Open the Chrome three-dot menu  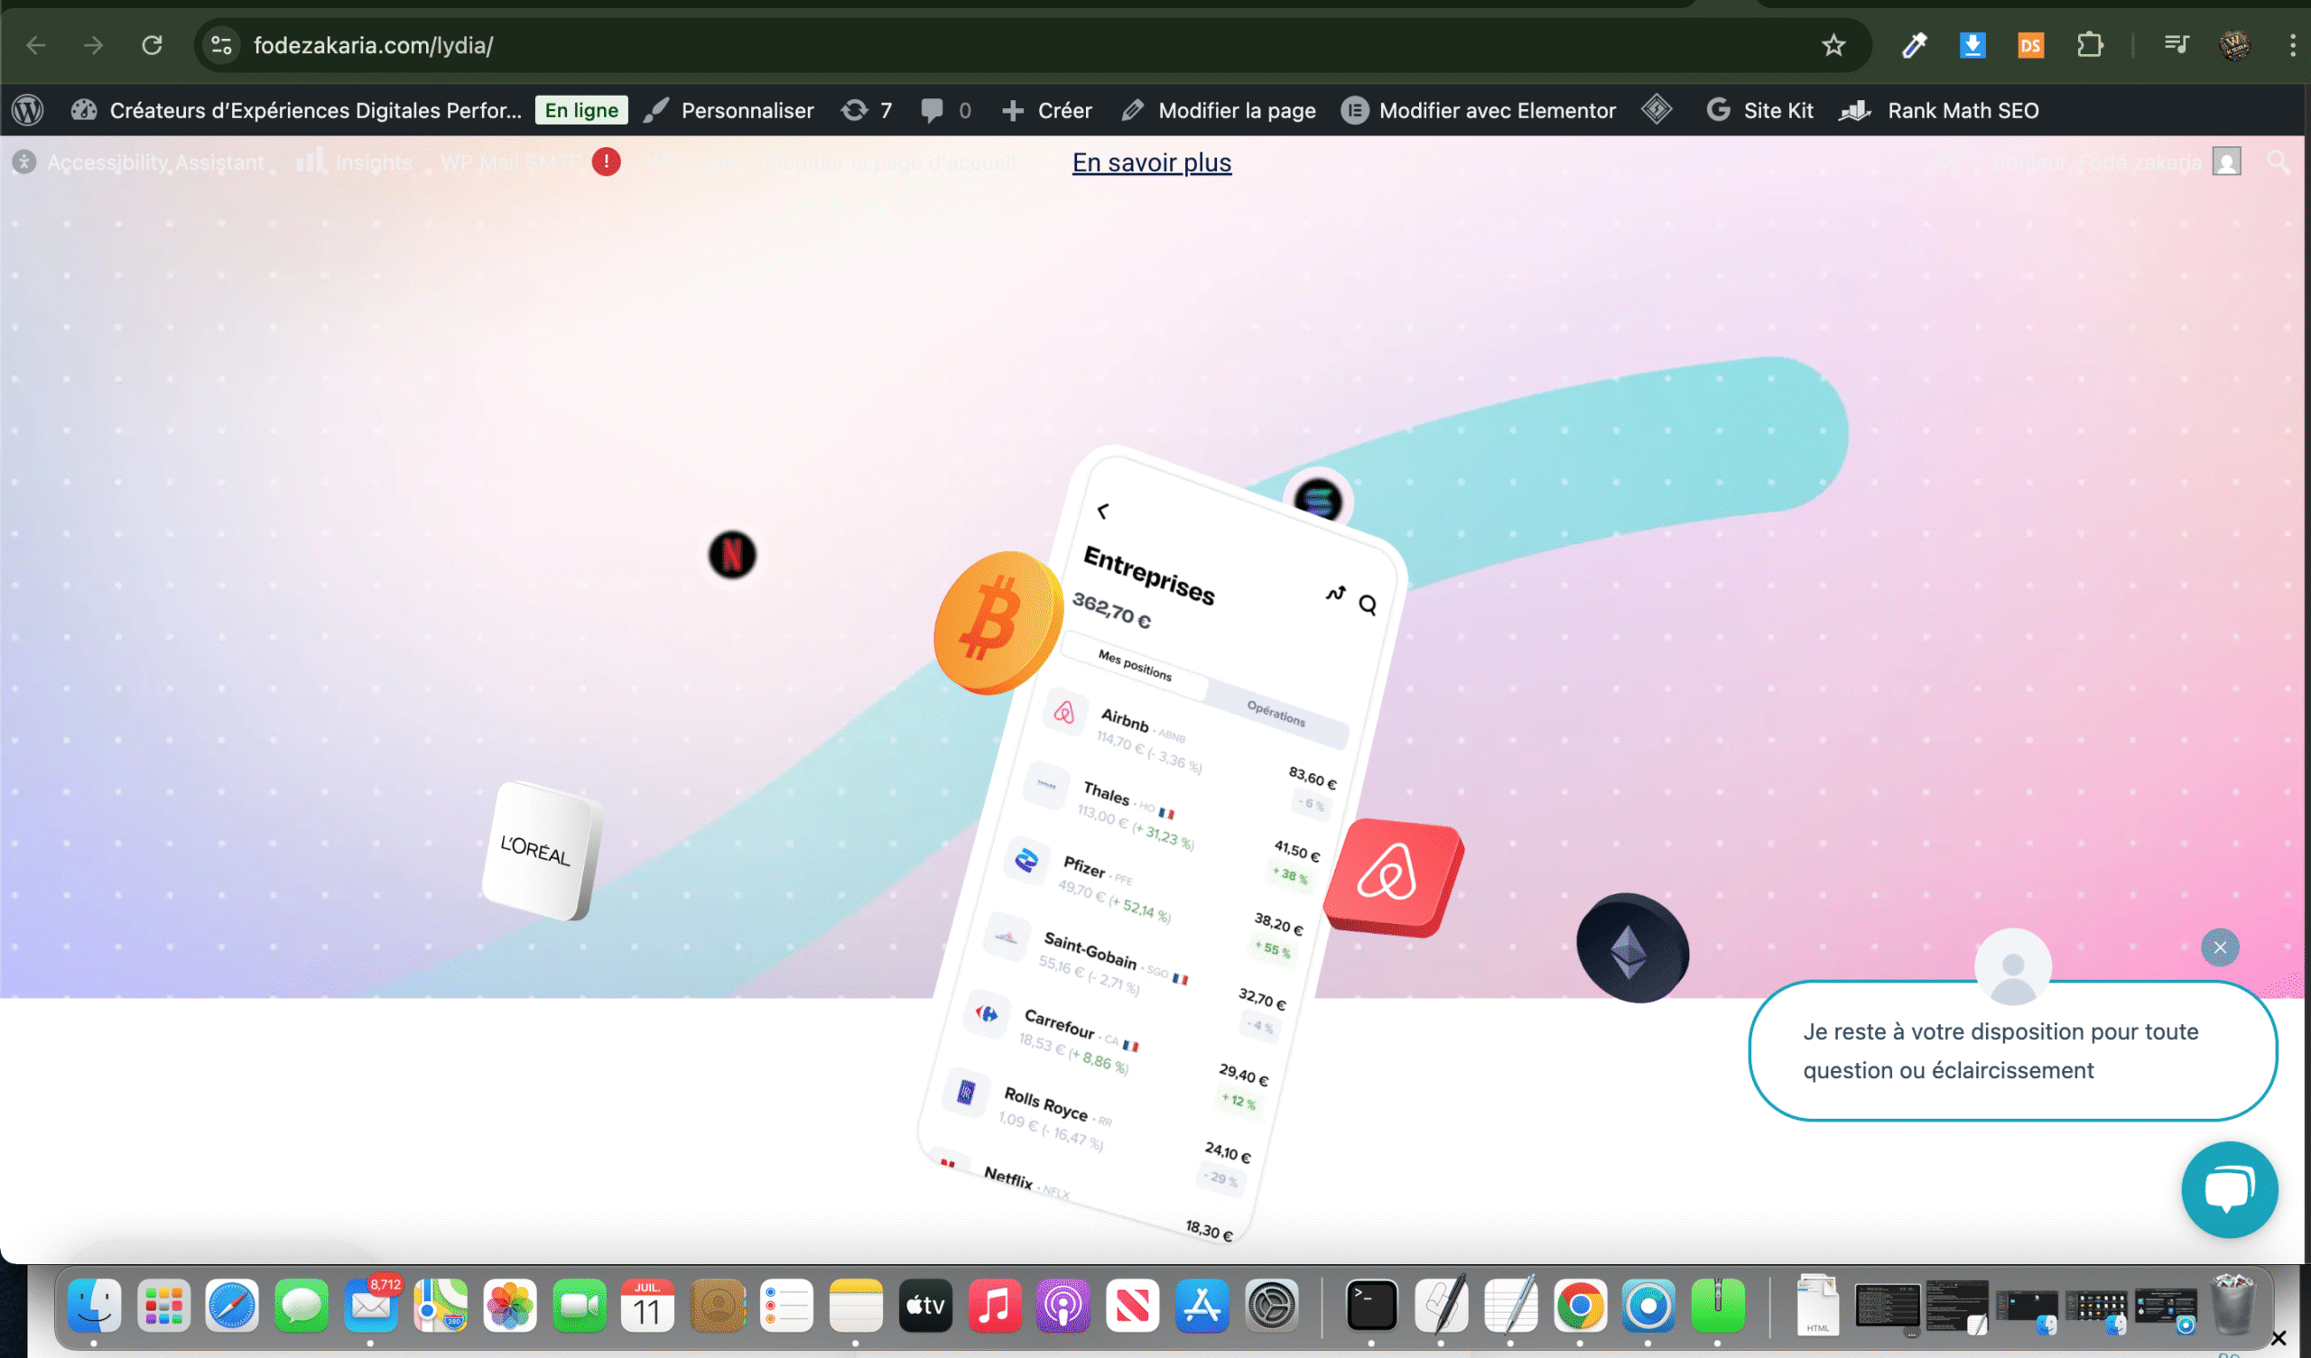[2292, 45]
